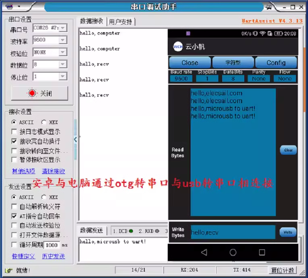Image resolution: width=308 pixels, height=278 pixels.
Task: Open the 数据位 8 dropdown
Action: click(63, 64)
